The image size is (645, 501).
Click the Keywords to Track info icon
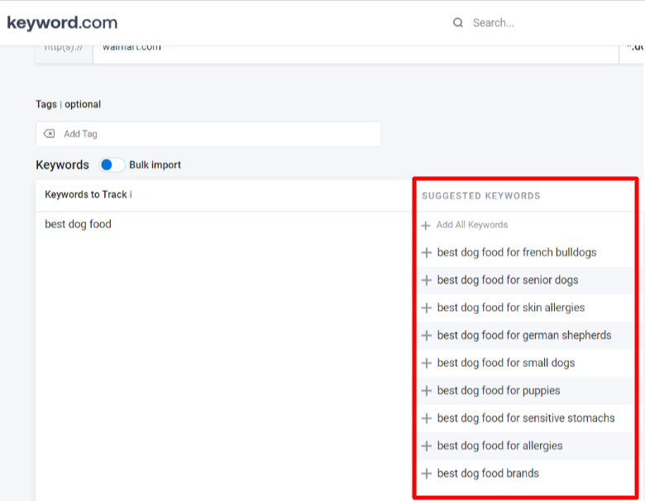tap(131, 194)
